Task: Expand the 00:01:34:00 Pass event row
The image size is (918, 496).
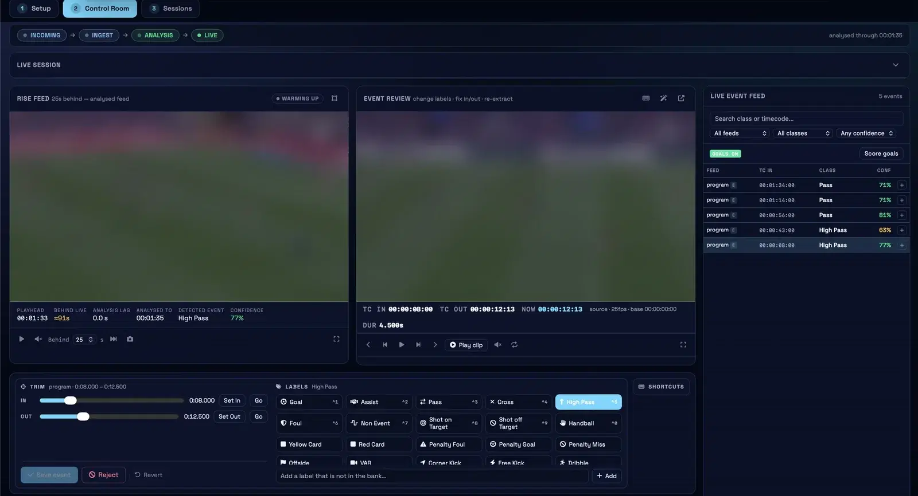Action: (x=902, y=185)
